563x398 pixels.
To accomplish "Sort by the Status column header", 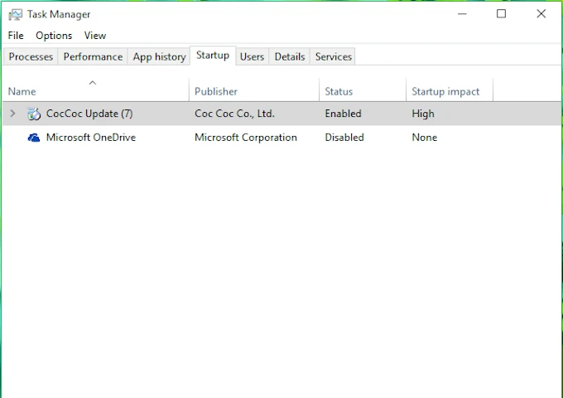I will coord(363,91).
